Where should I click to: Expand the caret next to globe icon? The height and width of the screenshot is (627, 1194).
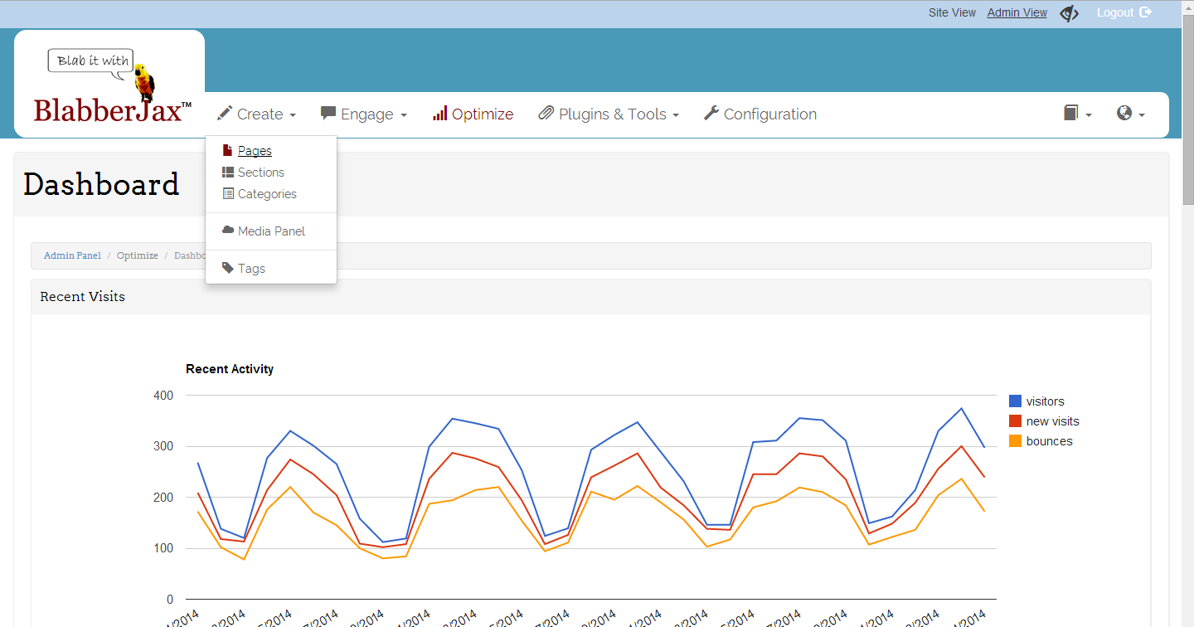tap(1142, 115)
